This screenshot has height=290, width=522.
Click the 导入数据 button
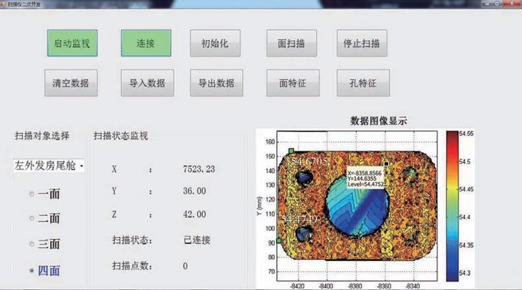tap(147, 84)
